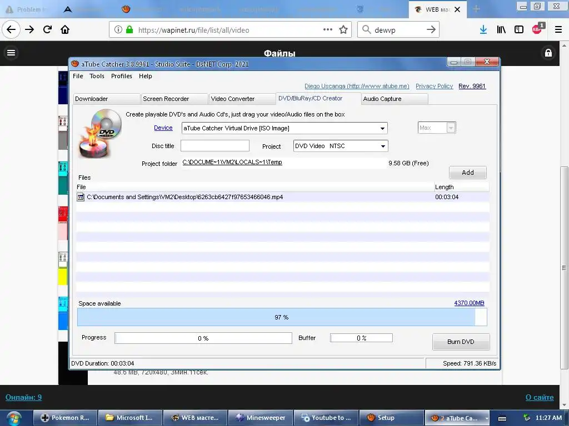Switch to Minesweeper in the taskbar
This screenshot has height=426, width=569.
point(261,418)
